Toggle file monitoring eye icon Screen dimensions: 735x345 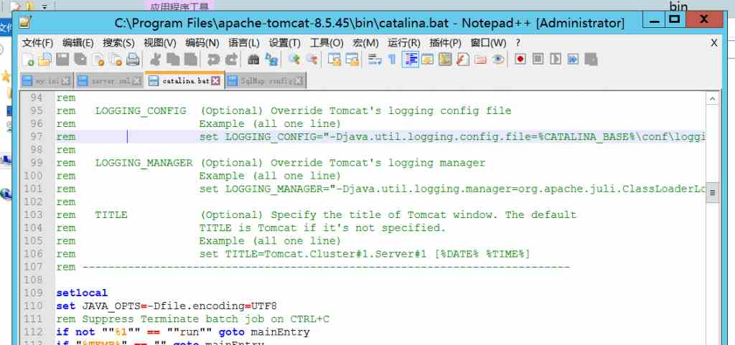click(x=498, y=60)
